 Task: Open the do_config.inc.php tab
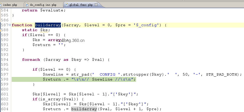coord(43,5)
